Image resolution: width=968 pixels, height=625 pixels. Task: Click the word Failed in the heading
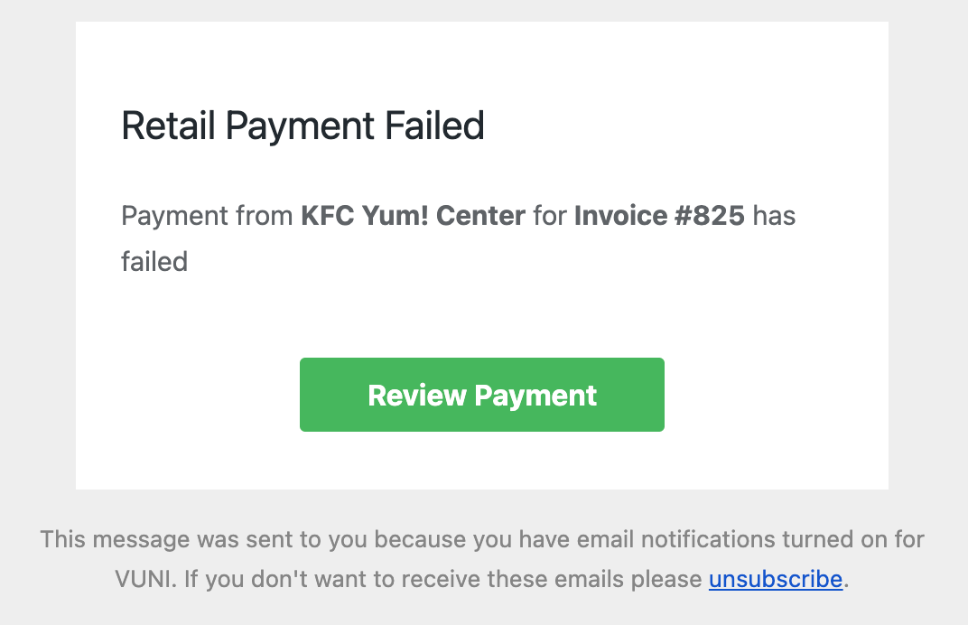434,126
